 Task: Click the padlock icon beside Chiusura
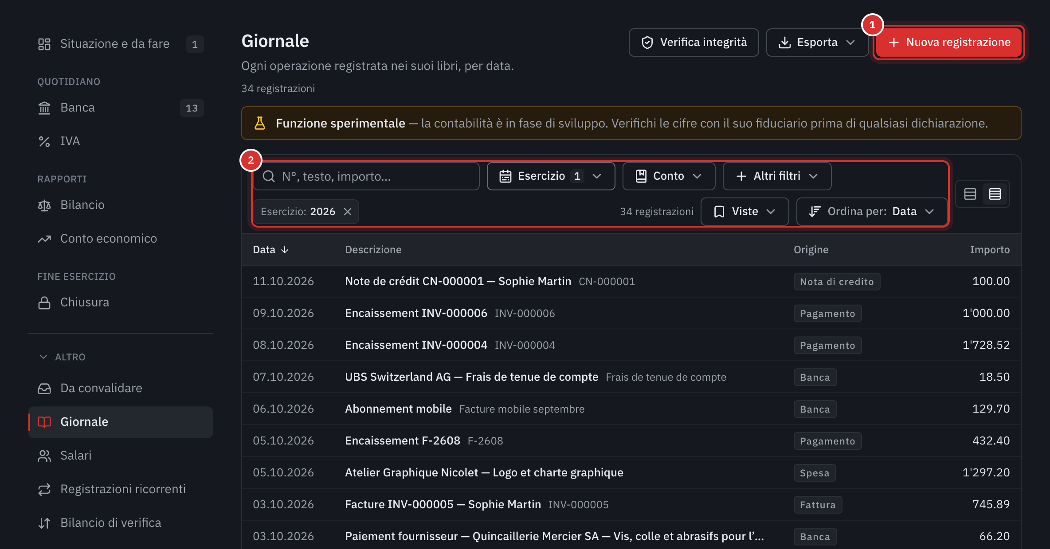coord(44,302)
